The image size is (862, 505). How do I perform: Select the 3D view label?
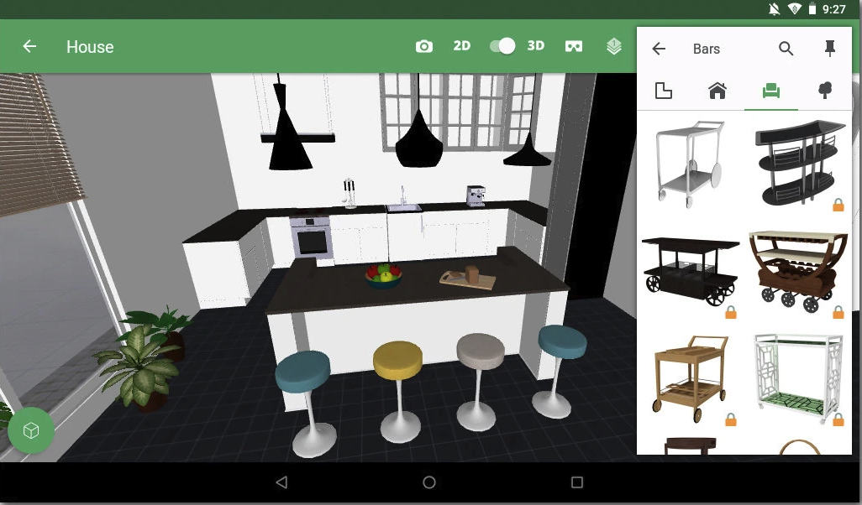pyautogui.click(x=535, y=46)
